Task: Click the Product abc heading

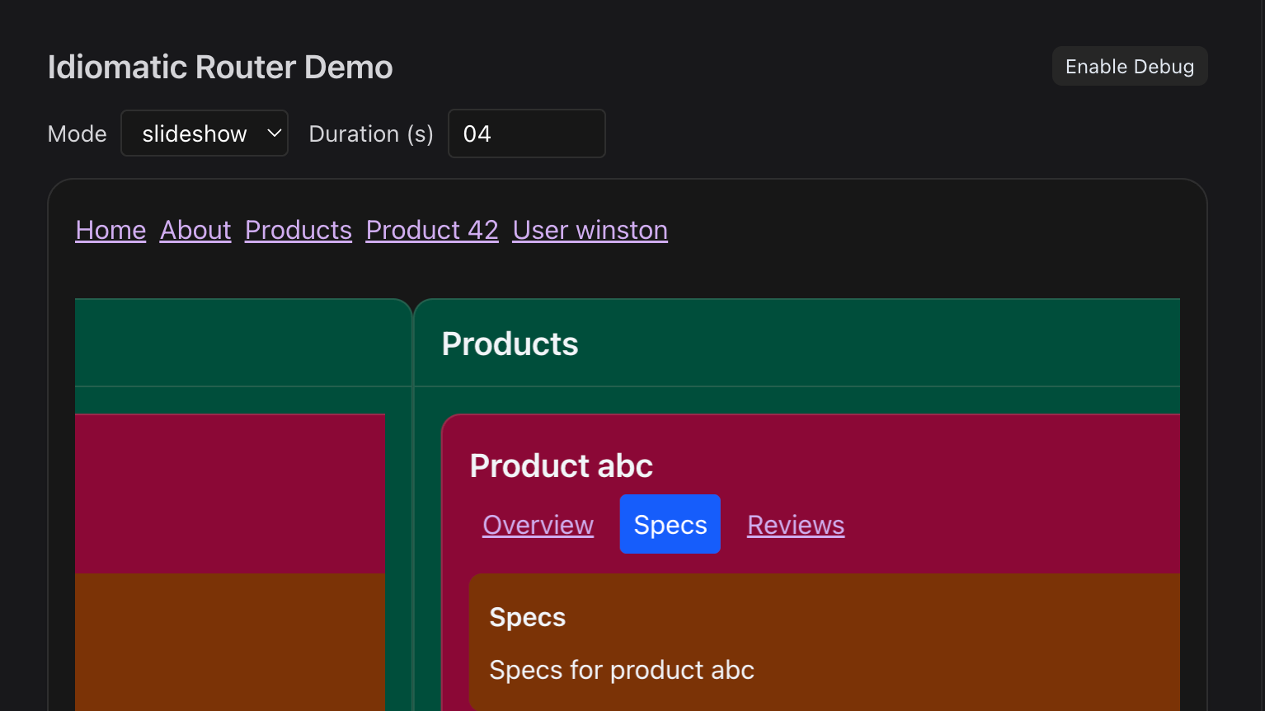Action: click(x=561, y=466)
